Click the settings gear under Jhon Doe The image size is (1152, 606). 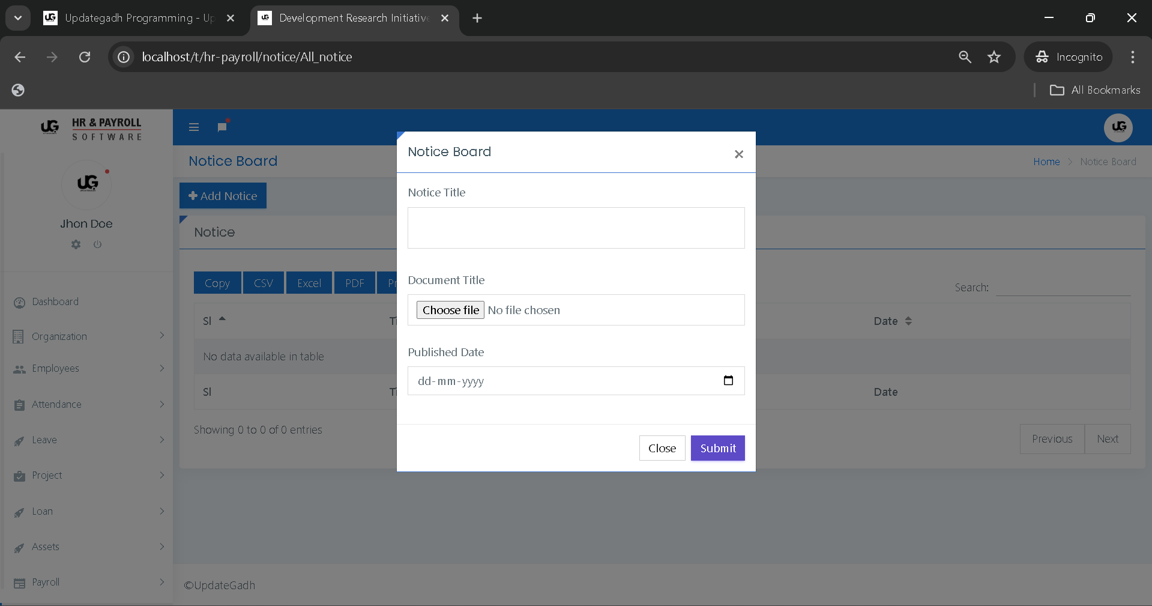point(76,244)
